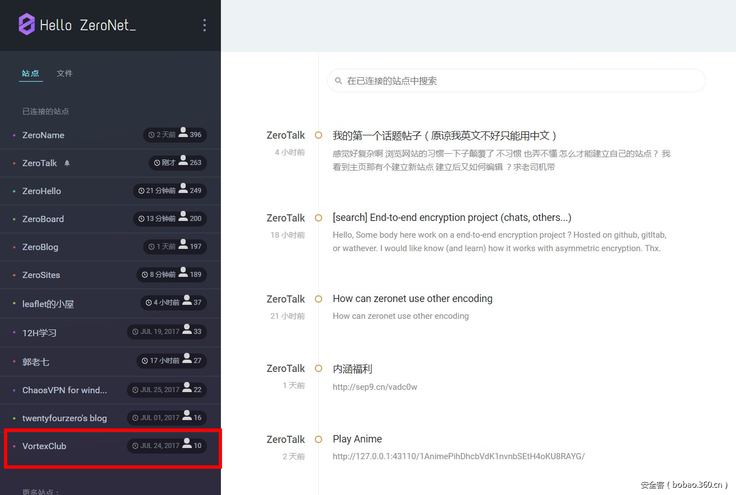The image size is (736, 495).
Task: Click the Hello ZeroNet_ title text
Action: (x=88, y=25)
